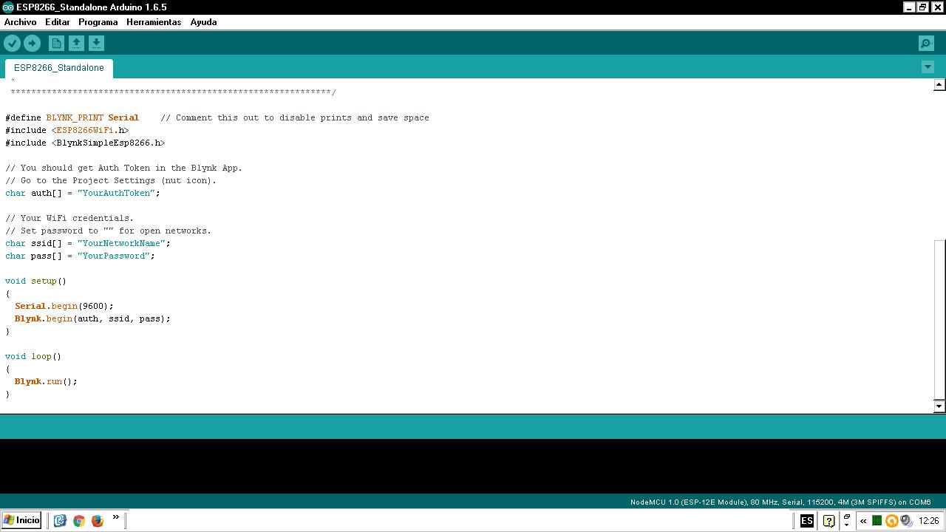Click the "Comment this out to disable prints" comment
Viewport: 946px width, 532px height.
tap(295, 117)
